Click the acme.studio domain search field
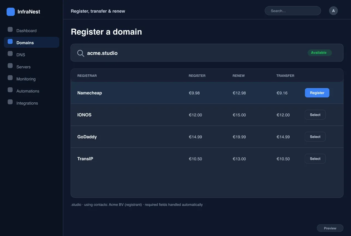The width and height of the screenshot is (351, 236). (x=207, y=53)
